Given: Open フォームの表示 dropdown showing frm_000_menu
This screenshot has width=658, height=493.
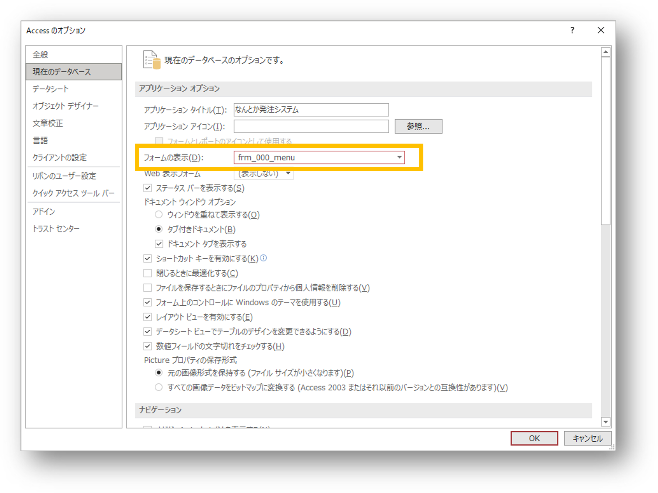Looking at the screenshot, I should (x=319, y=157).
